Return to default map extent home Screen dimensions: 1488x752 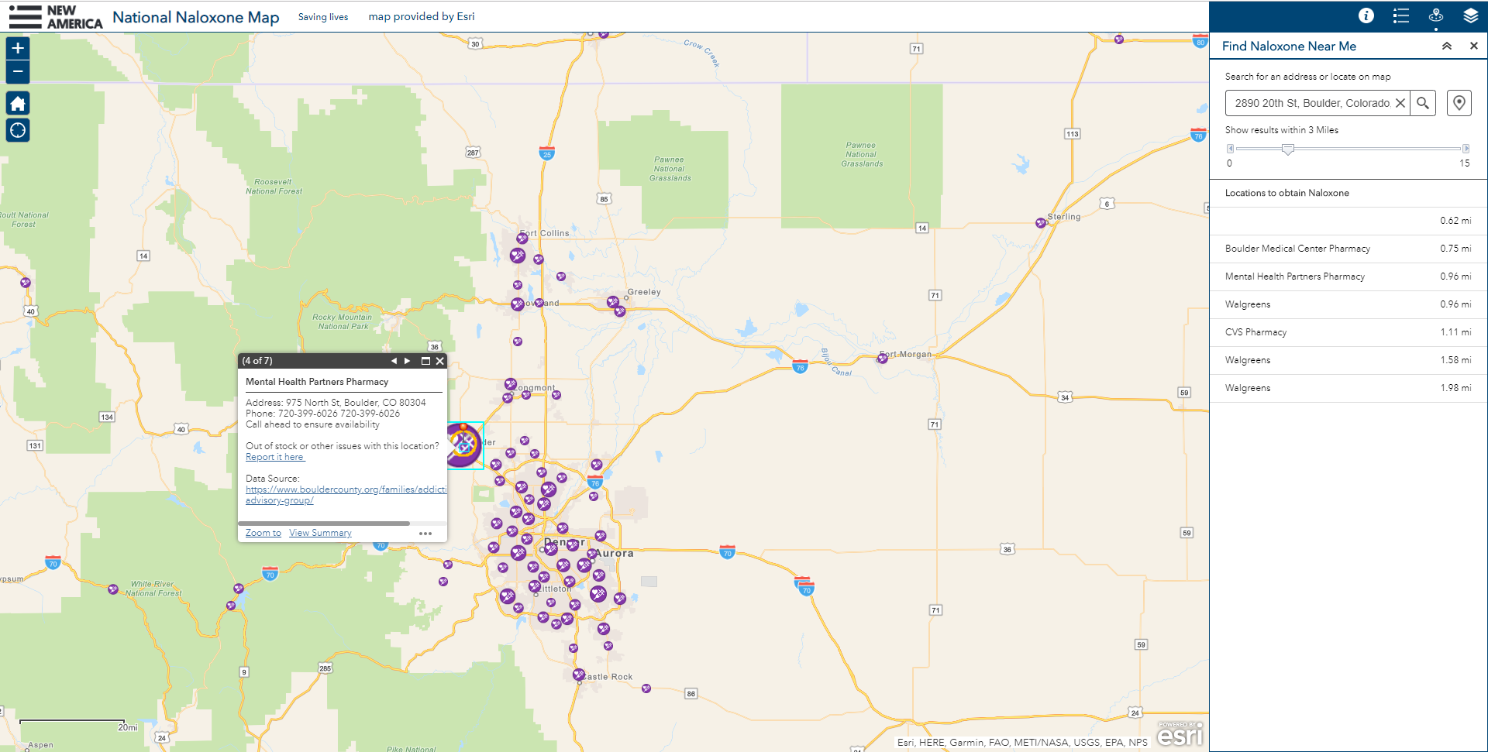click(18, 104)
